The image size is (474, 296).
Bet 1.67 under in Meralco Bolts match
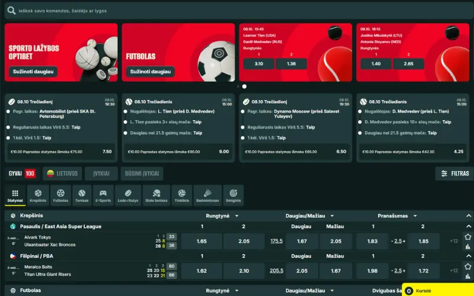pos(335,271)
